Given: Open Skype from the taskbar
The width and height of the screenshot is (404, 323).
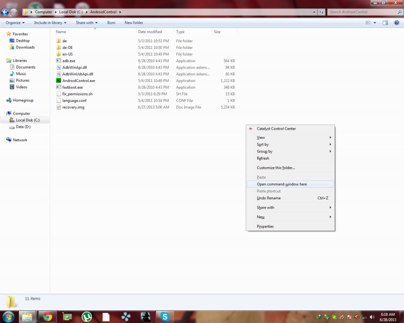Looking at the screenshot, I should [x=165, y=317].
